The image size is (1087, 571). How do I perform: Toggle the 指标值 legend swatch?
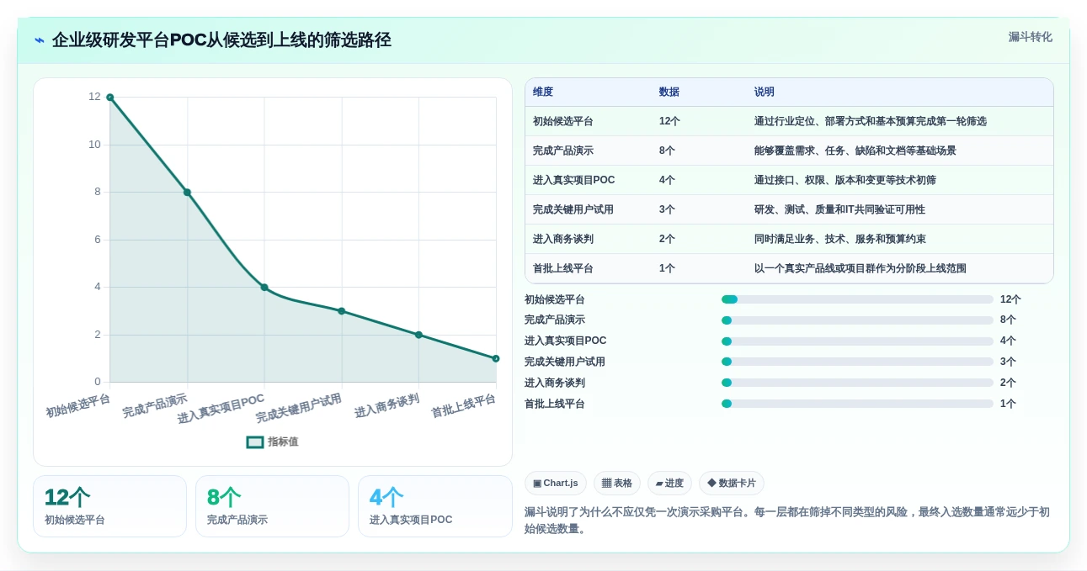[x=255, y=442]
